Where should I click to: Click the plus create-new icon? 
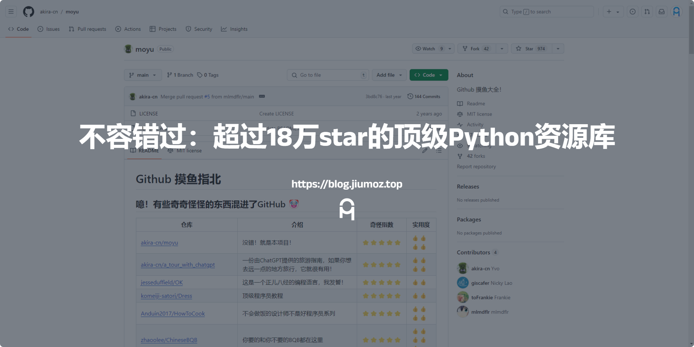pyautogui.click(x=609, y=12)
